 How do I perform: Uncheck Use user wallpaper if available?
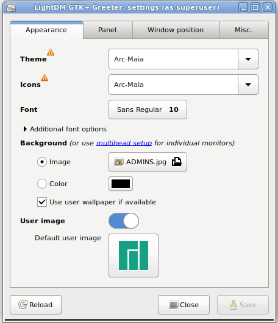pos(42,202)
